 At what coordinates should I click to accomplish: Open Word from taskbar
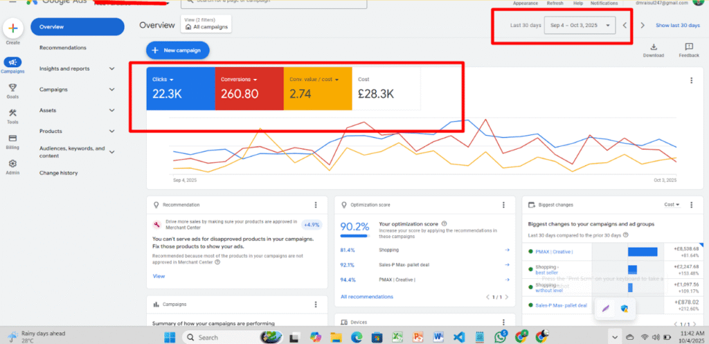point(438,337)
